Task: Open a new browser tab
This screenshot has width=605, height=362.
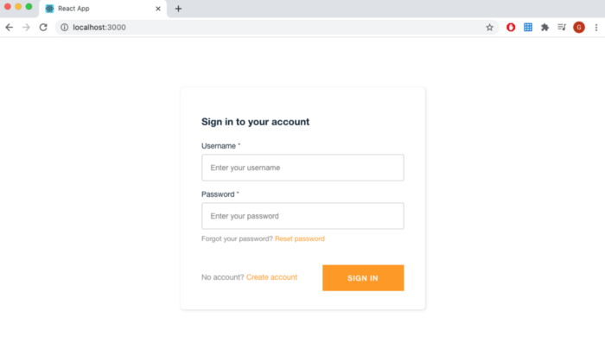Action: (x=178, y=9)
